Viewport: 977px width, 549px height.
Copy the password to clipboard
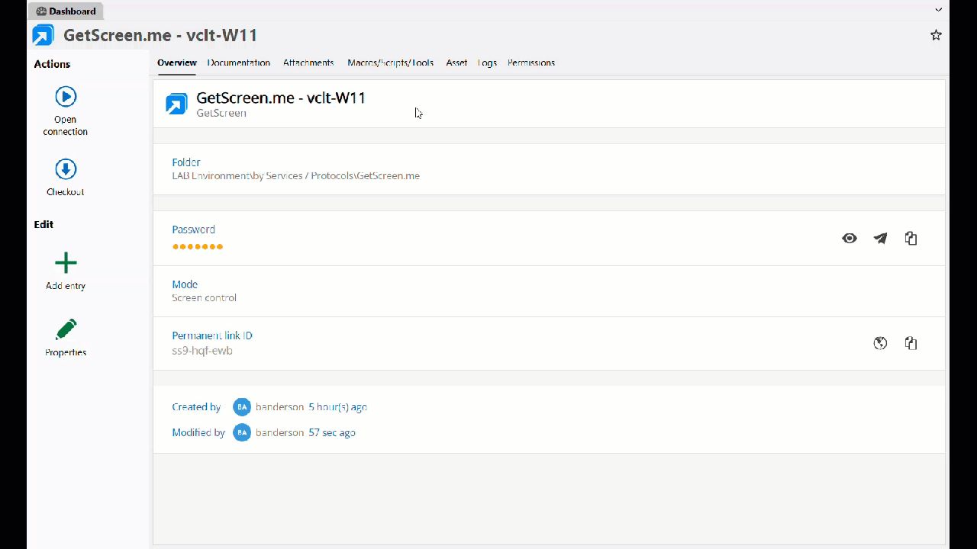911,239
